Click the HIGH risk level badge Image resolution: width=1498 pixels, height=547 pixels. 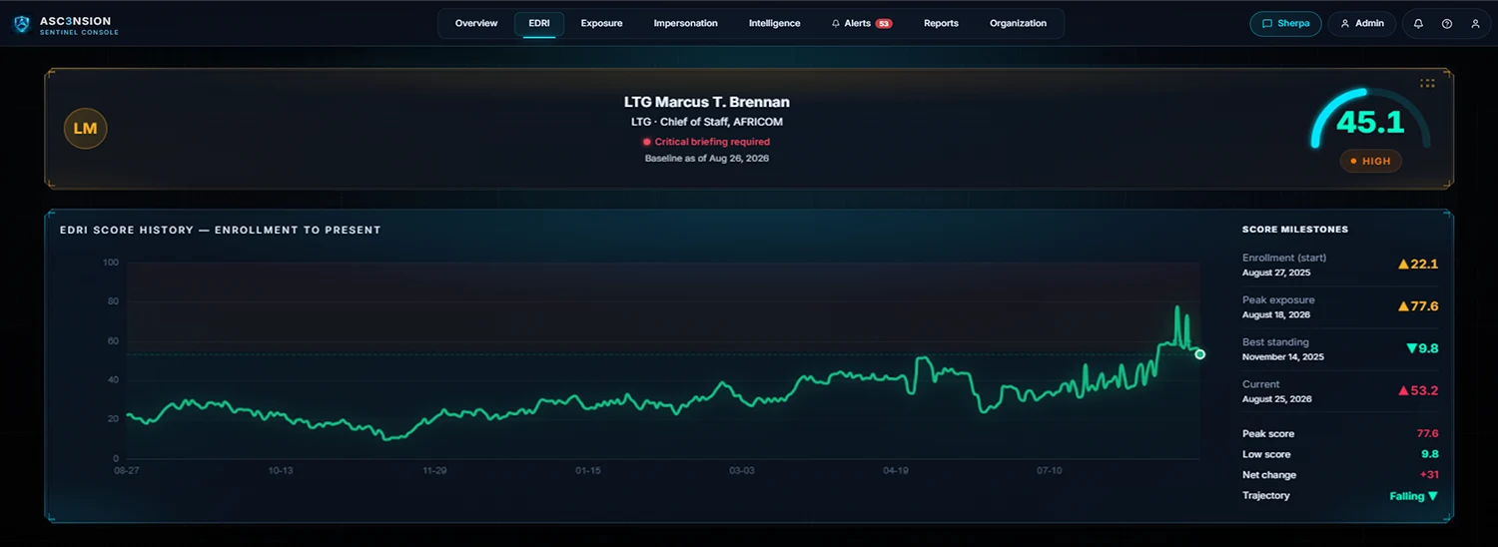pyautogui.click(x=1370, y=161)
